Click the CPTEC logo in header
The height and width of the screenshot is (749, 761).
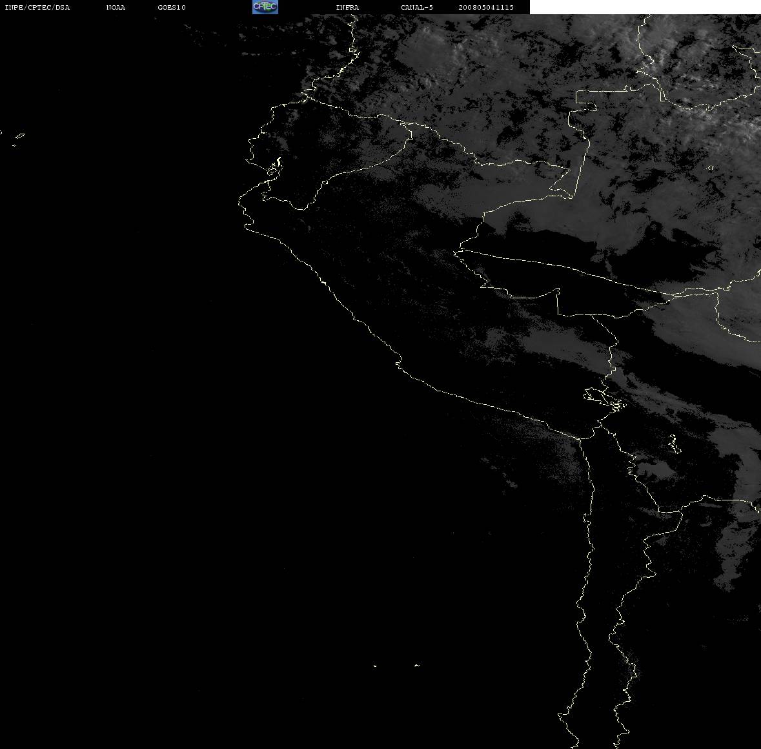click(x=265, y=7)
